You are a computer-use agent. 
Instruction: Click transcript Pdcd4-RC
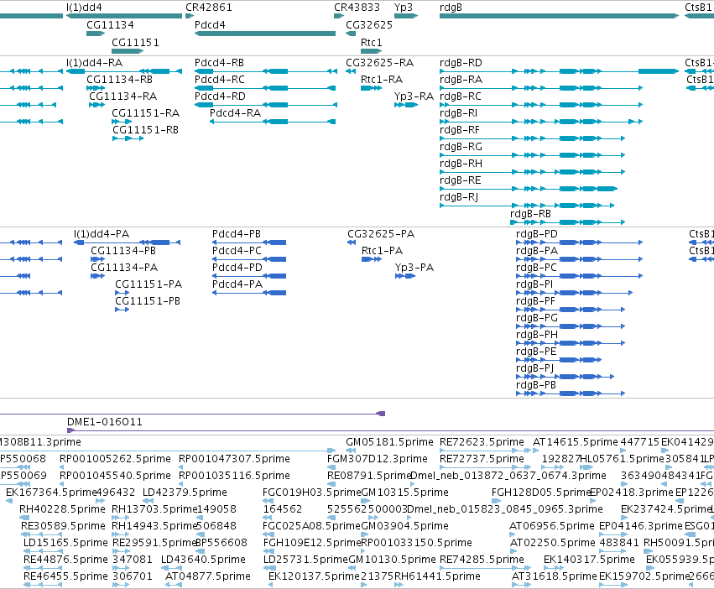tap(220, 80)
